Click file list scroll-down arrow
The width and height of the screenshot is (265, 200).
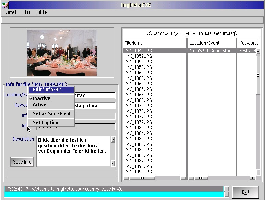pos(258,172)
